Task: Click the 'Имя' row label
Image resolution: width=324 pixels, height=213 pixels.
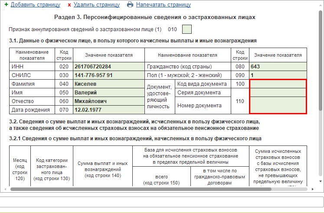Action: pos(17,93)
